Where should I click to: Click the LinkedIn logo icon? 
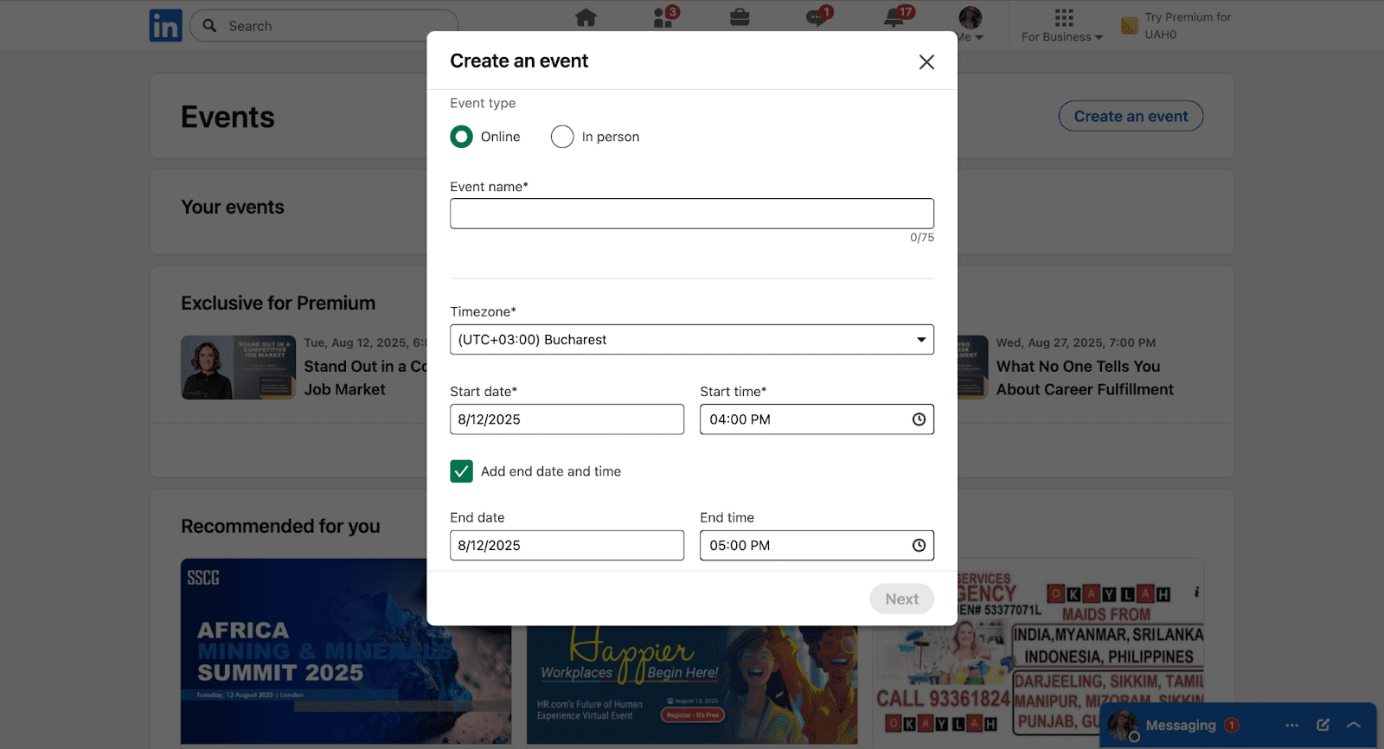point(165,26)
